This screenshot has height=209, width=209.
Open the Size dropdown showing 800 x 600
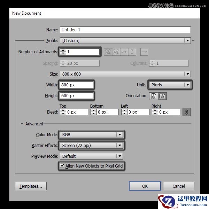pyautogui.click(x=125, y=74)
